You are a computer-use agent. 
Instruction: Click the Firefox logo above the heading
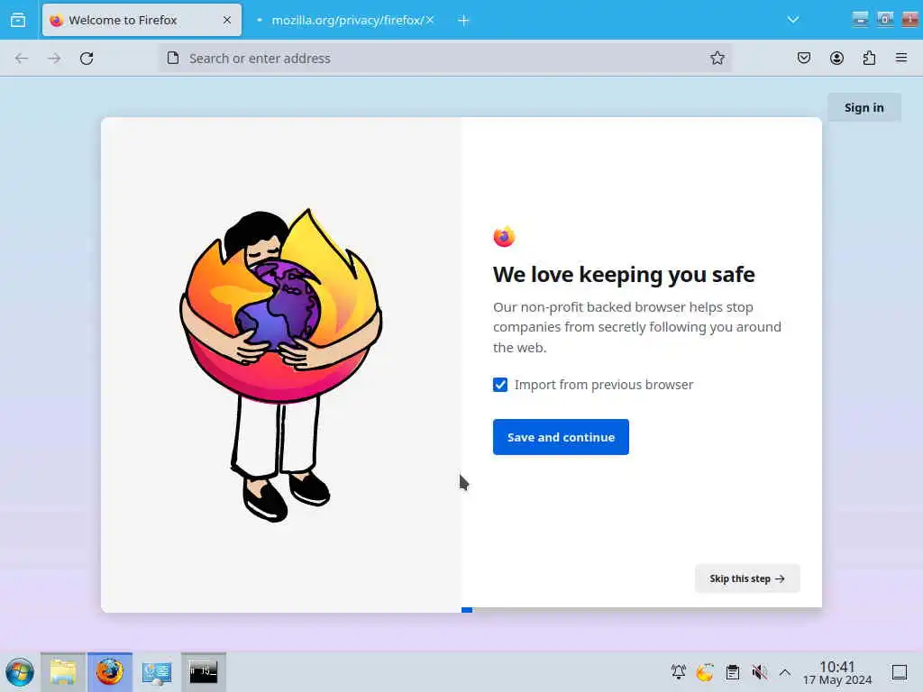tap(504, 237)
